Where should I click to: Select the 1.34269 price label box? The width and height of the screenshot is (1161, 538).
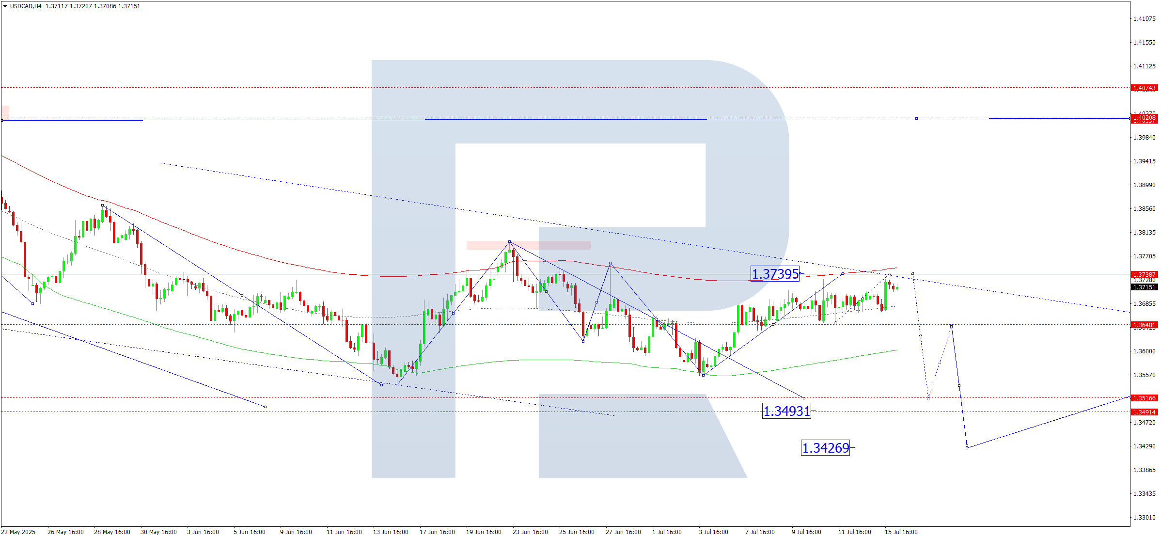tap(825, 448)
